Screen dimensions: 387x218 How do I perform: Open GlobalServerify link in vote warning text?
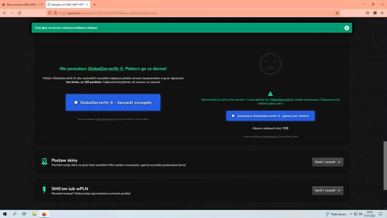[x=282, y=100]
